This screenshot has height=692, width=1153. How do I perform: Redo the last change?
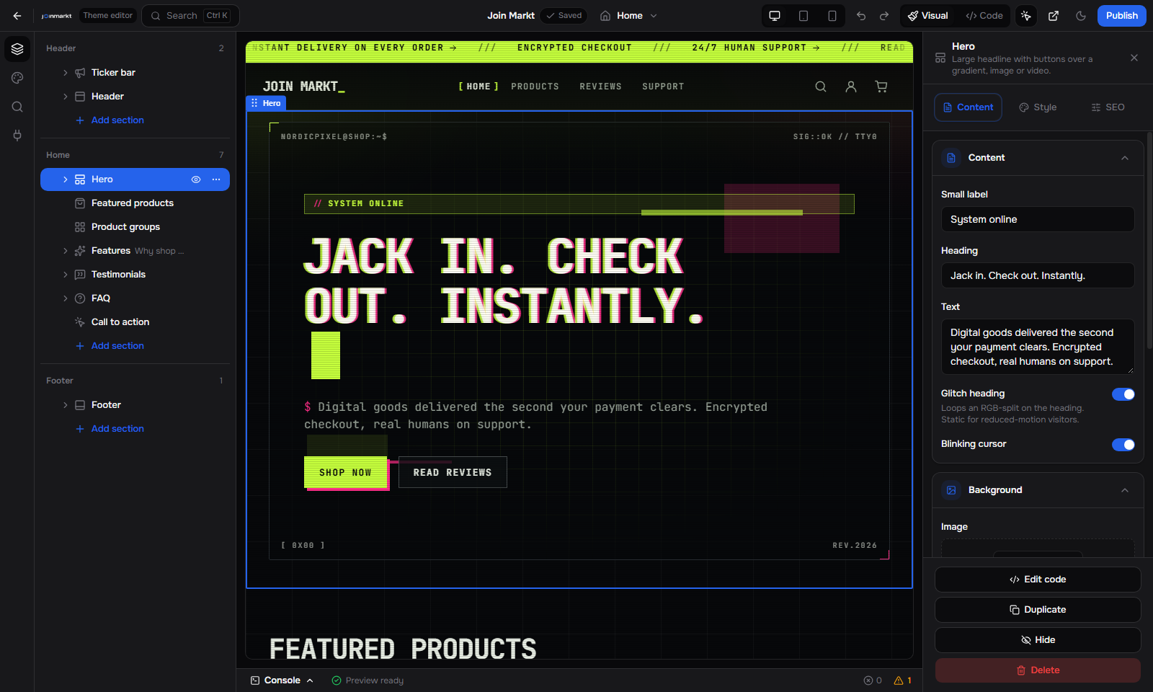point(884,16)
